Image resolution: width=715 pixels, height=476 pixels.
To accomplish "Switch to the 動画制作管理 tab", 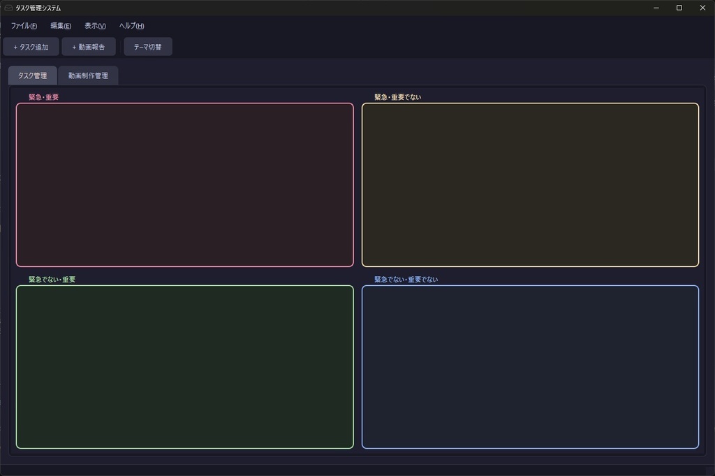I will [89, 75].
